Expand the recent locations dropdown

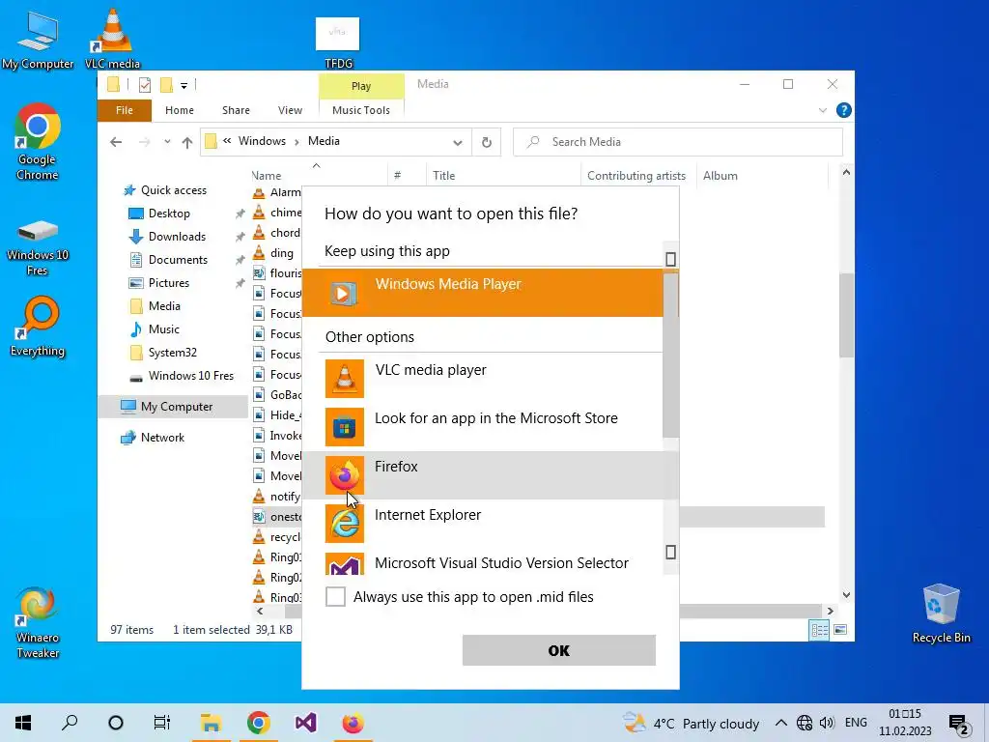pyautogui.click(x=167, y=142)
